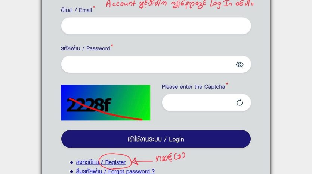Focus the Password input field
The width and height of the screenshot is (312, 174).
coord(156,64)
